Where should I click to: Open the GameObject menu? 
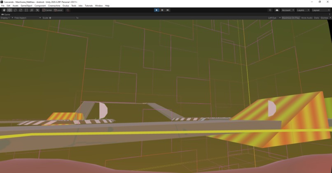click(x=26, y=6)
